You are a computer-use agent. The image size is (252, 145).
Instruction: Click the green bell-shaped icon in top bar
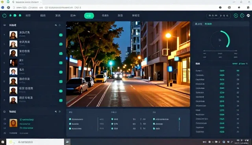[x=20, y=15]
